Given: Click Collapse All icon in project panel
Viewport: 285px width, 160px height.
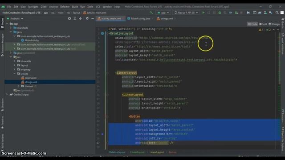Looking at the screenshot, I should (80, 19).
